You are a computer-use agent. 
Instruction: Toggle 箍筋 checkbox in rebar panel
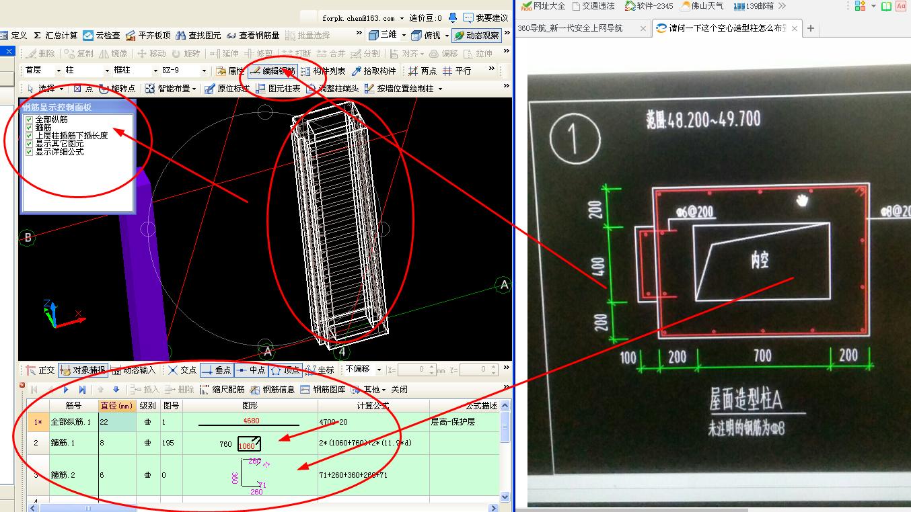pyautogui.click(x=29, y=128)
